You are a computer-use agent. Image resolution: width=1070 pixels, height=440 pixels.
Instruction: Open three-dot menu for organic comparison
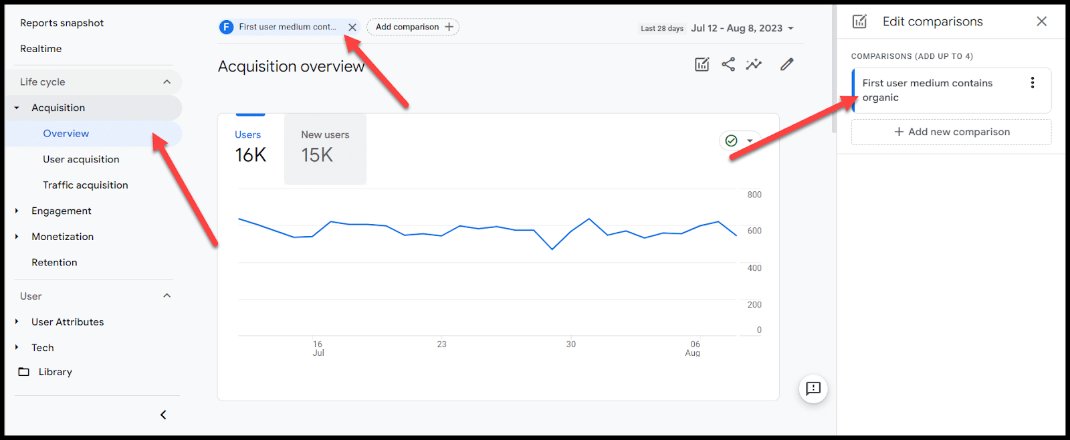1032,83
